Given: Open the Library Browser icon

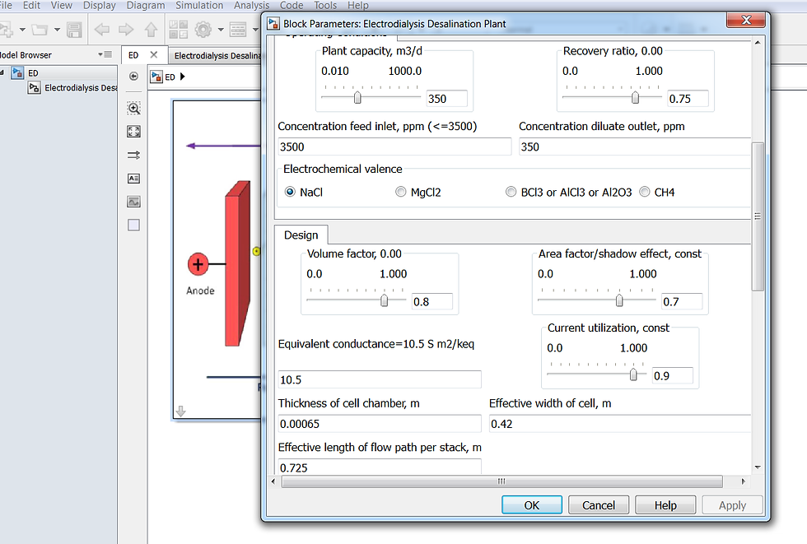Looking at the screenshot, I should (x=178, y=30).
